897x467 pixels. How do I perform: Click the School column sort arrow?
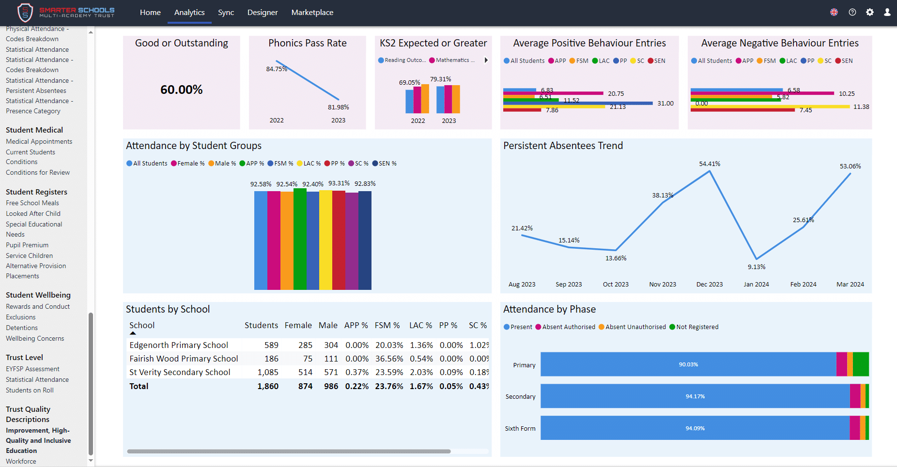[x=133, y=333]
